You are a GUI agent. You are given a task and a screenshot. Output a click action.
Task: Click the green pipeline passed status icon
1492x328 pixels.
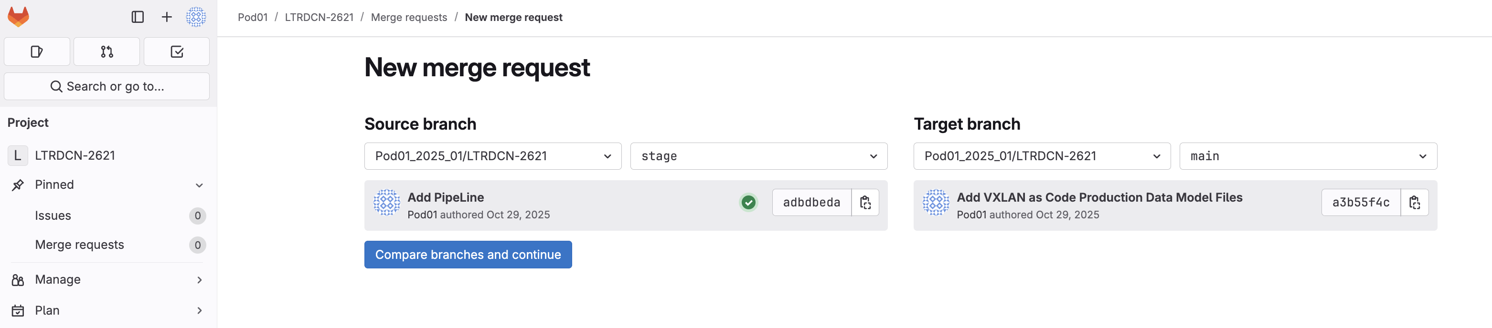click(748, 203)
